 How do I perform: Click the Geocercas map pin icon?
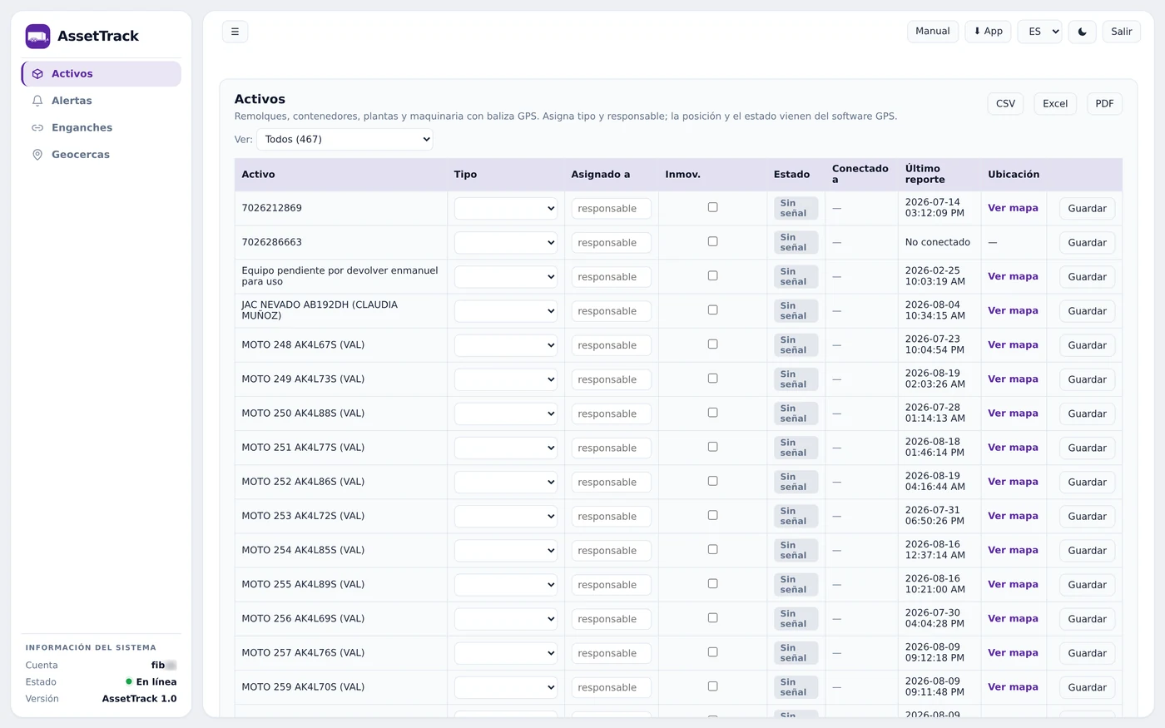click(37, 155)
